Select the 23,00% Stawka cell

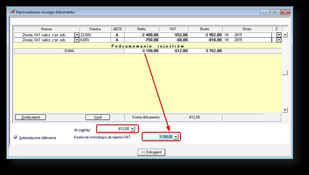[x=95, y=35]
